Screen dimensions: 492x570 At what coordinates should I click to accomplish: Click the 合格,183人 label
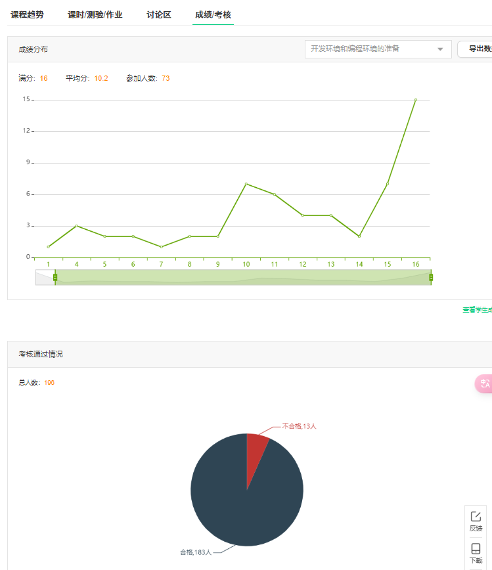click(x=196, y=552)
